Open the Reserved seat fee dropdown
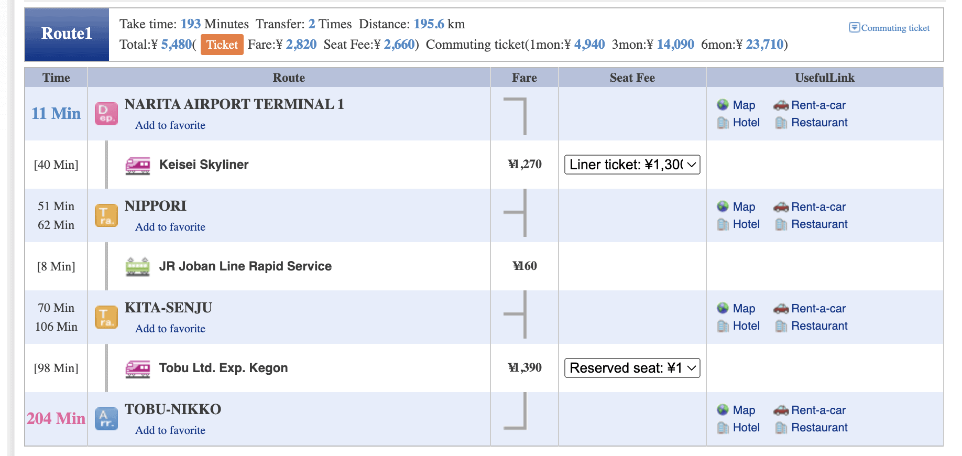 pos(632,368)
